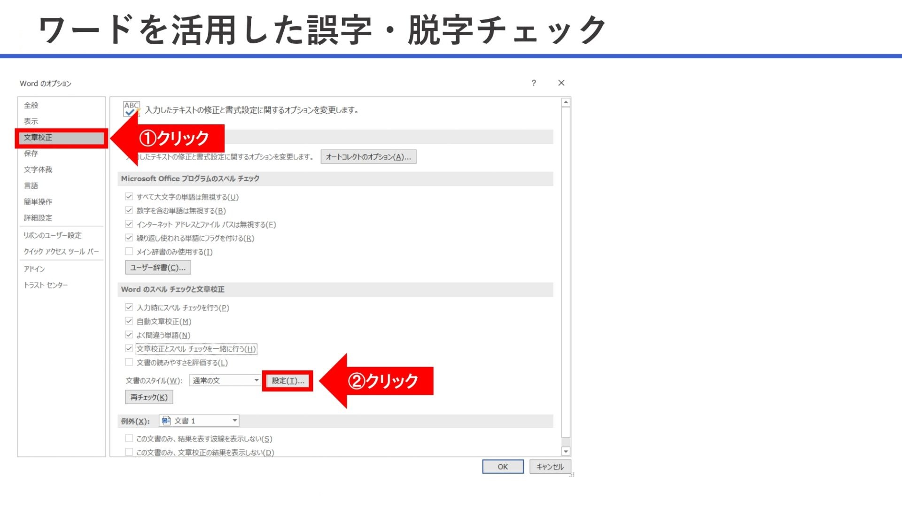Image resolution: width=902 pixels, height=507 pixels.
Task: Select 保存 in the options sidebar
Action: pos(61,154)
